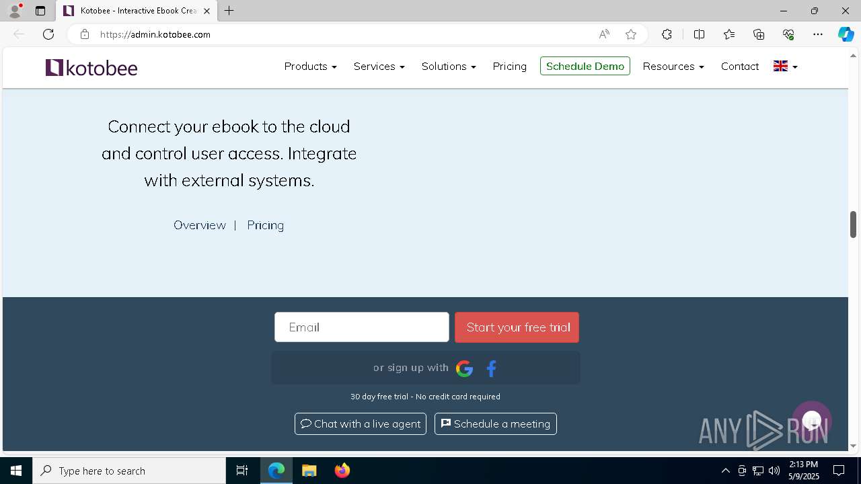
Task: Click Start your free trial
Action: coord(517,327)
